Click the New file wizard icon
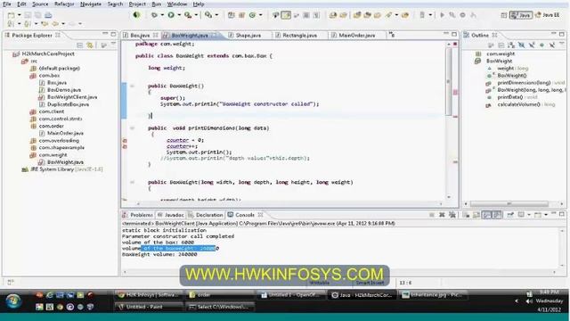 12,15
